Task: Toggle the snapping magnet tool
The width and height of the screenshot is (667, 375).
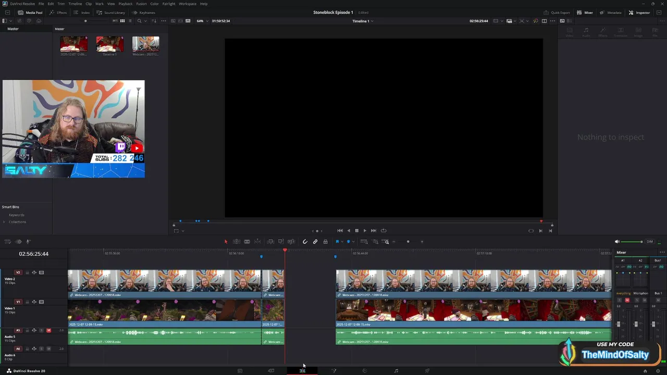Action: point(305,242)
